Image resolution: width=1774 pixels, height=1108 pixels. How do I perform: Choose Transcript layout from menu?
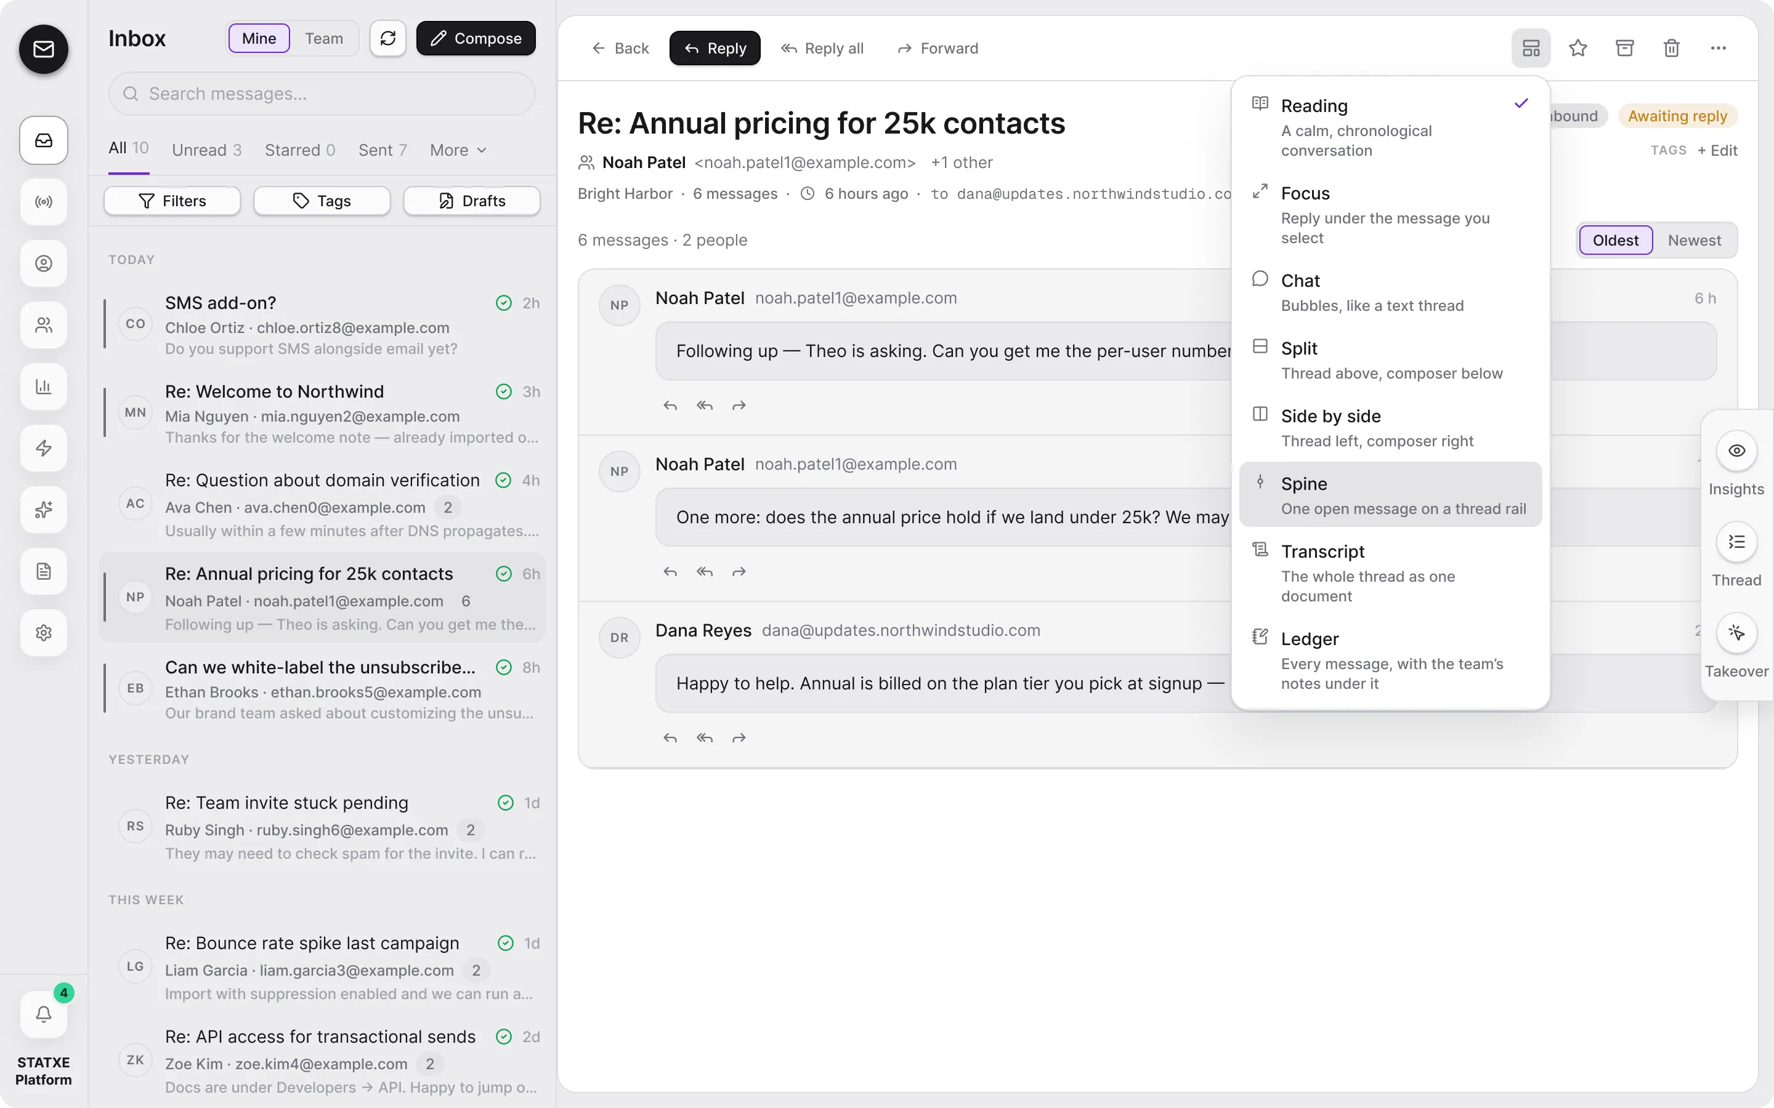click(x=1390, y=572)
